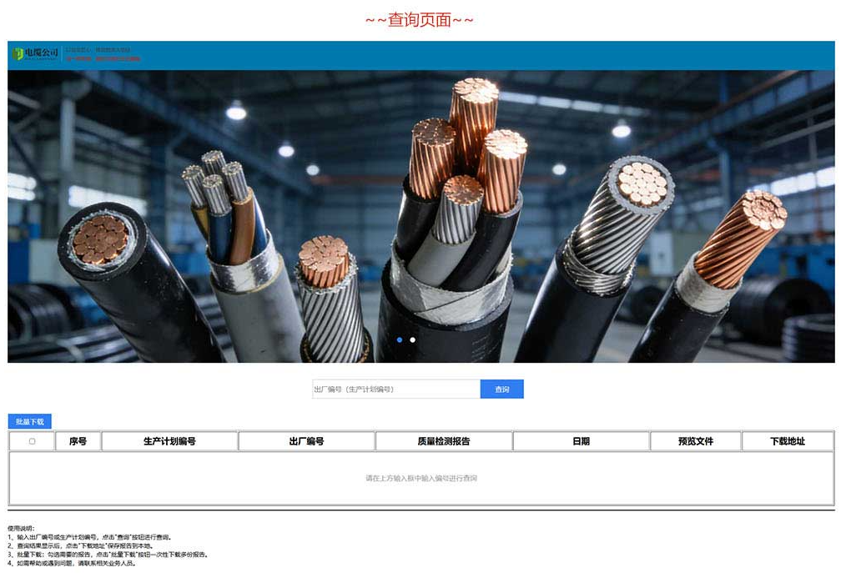Click the 质量检测报告 column header
This screenshot has width=841, height=583.
point(443,441)
